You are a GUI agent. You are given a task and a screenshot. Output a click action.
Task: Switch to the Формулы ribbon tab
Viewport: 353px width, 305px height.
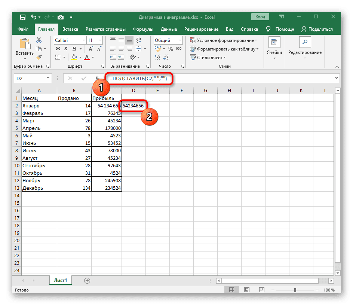pyautogui.click(x=143, y=29)
